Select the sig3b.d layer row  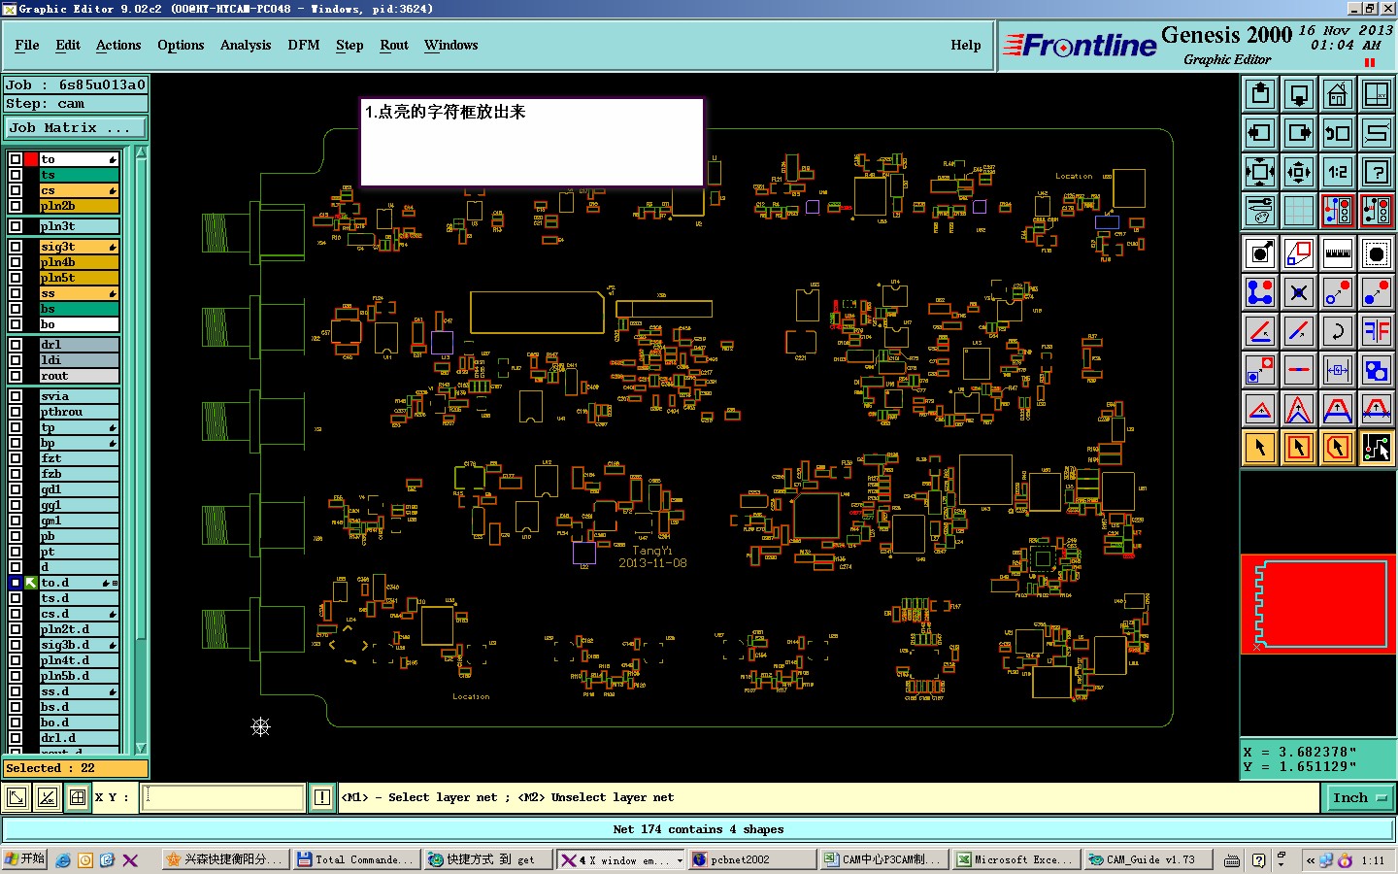pyautogui.click(x=79, y=645)
